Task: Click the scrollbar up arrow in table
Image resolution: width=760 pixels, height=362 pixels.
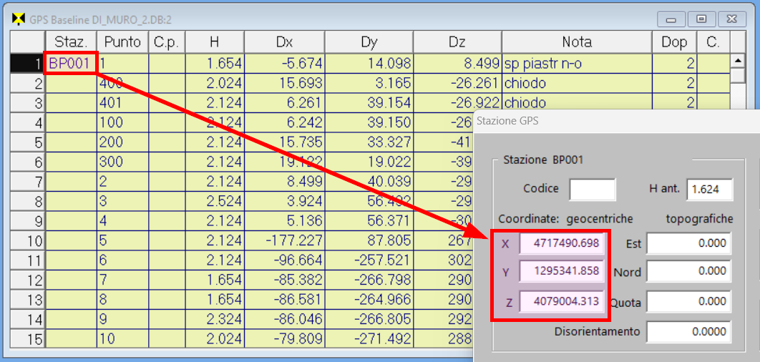Action: pyautogui.click(x=738, y=61)
